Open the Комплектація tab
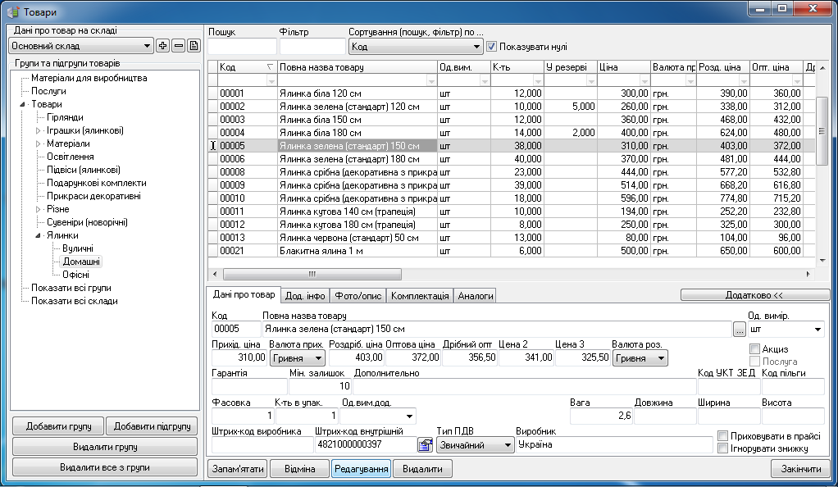Viewport: 838px width, 487px height. point(419,296)
